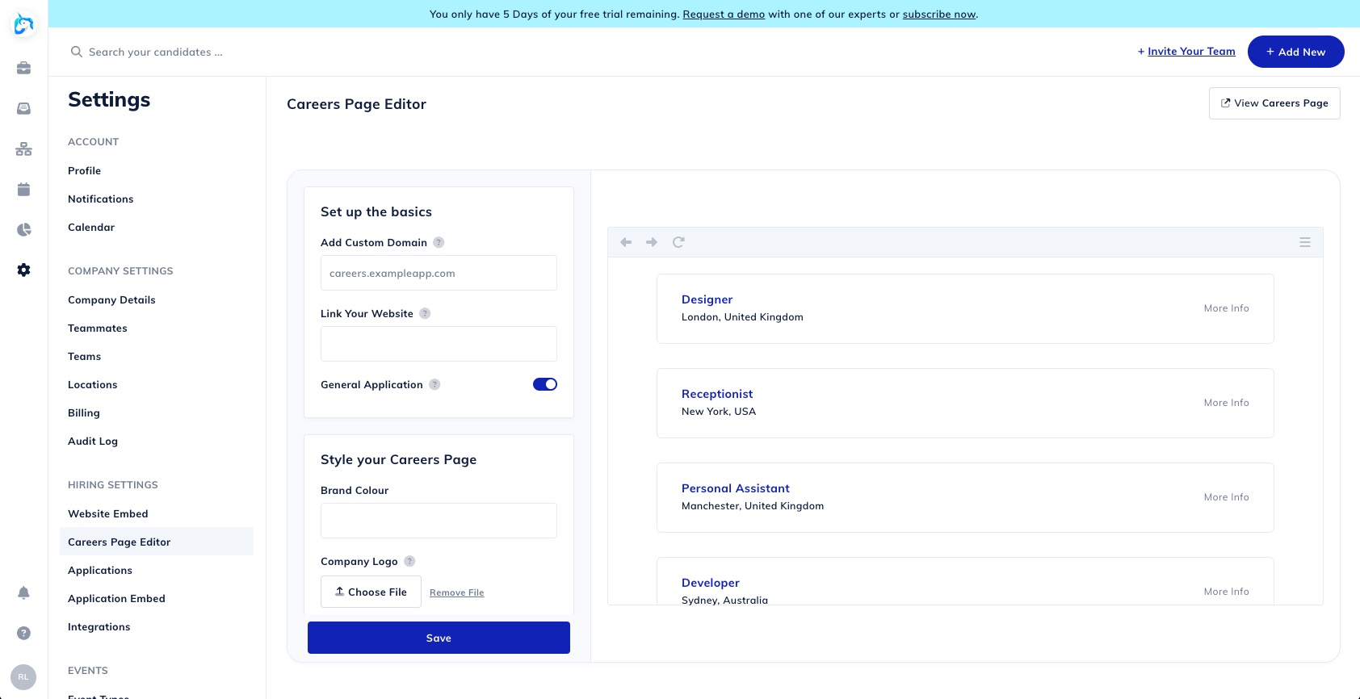The width and height of the screenshot is (1360, 699).
Task: Open Integrations settings page
Action: tap(99, 627)
